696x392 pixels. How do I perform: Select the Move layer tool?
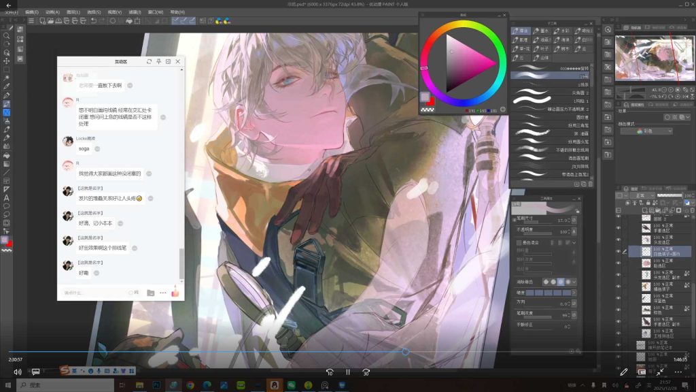coord(7,61)
